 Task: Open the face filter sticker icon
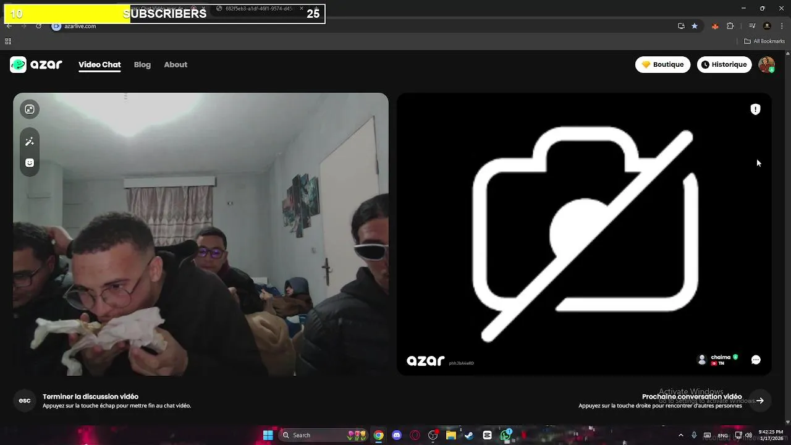(29, 163)
